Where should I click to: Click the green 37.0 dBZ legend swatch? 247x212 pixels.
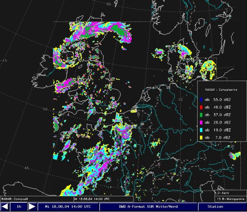pos(201,115)
